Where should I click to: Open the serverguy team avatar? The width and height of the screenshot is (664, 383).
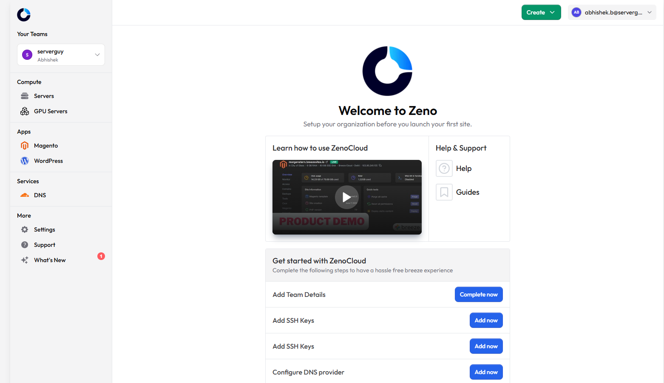coord(27,55)
